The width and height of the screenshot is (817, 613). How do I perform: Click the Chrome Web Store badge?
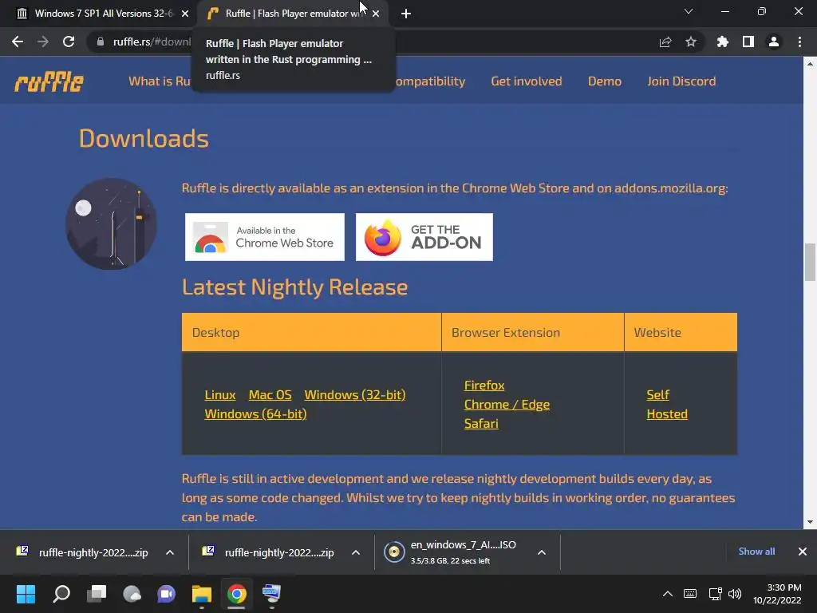[x=265, y=237]
